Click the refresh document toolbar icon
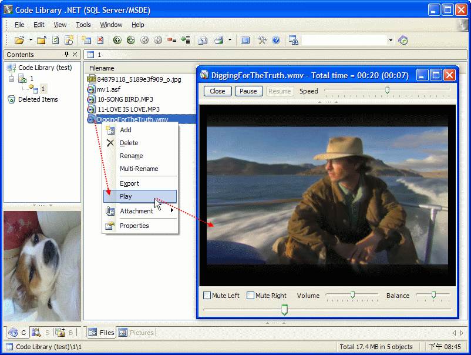Viewport: 471px width, 355px height. coord(56,40)
